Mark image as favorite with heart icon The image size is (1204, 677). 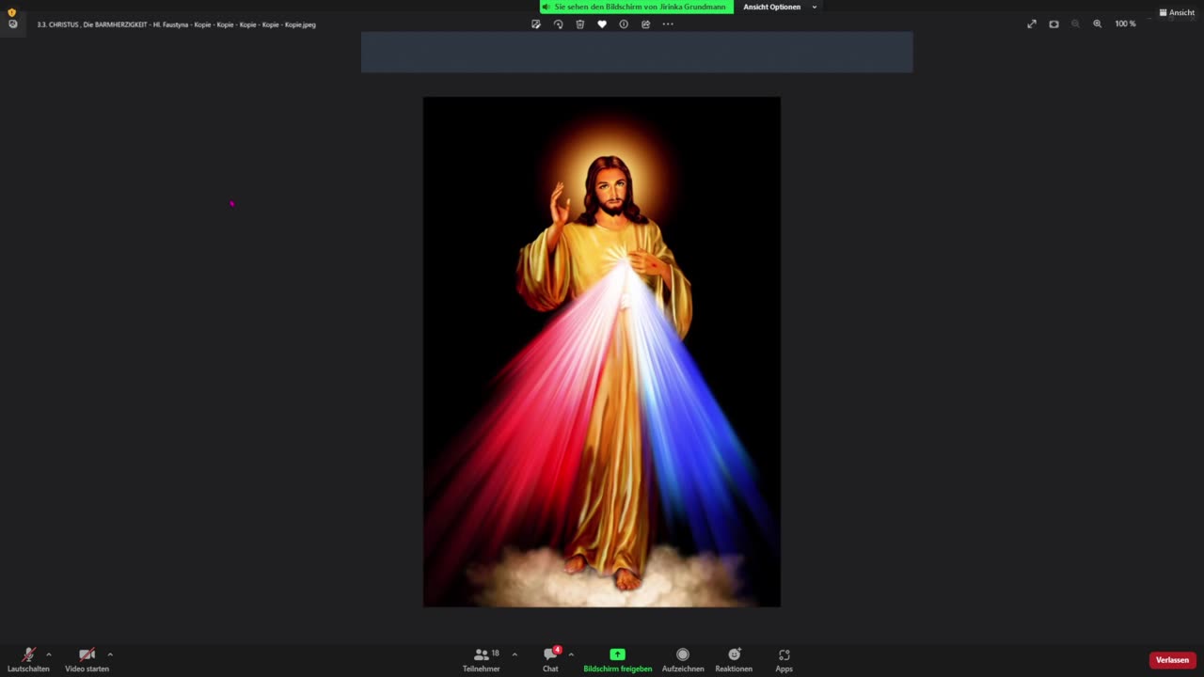[x=602, y=24]
